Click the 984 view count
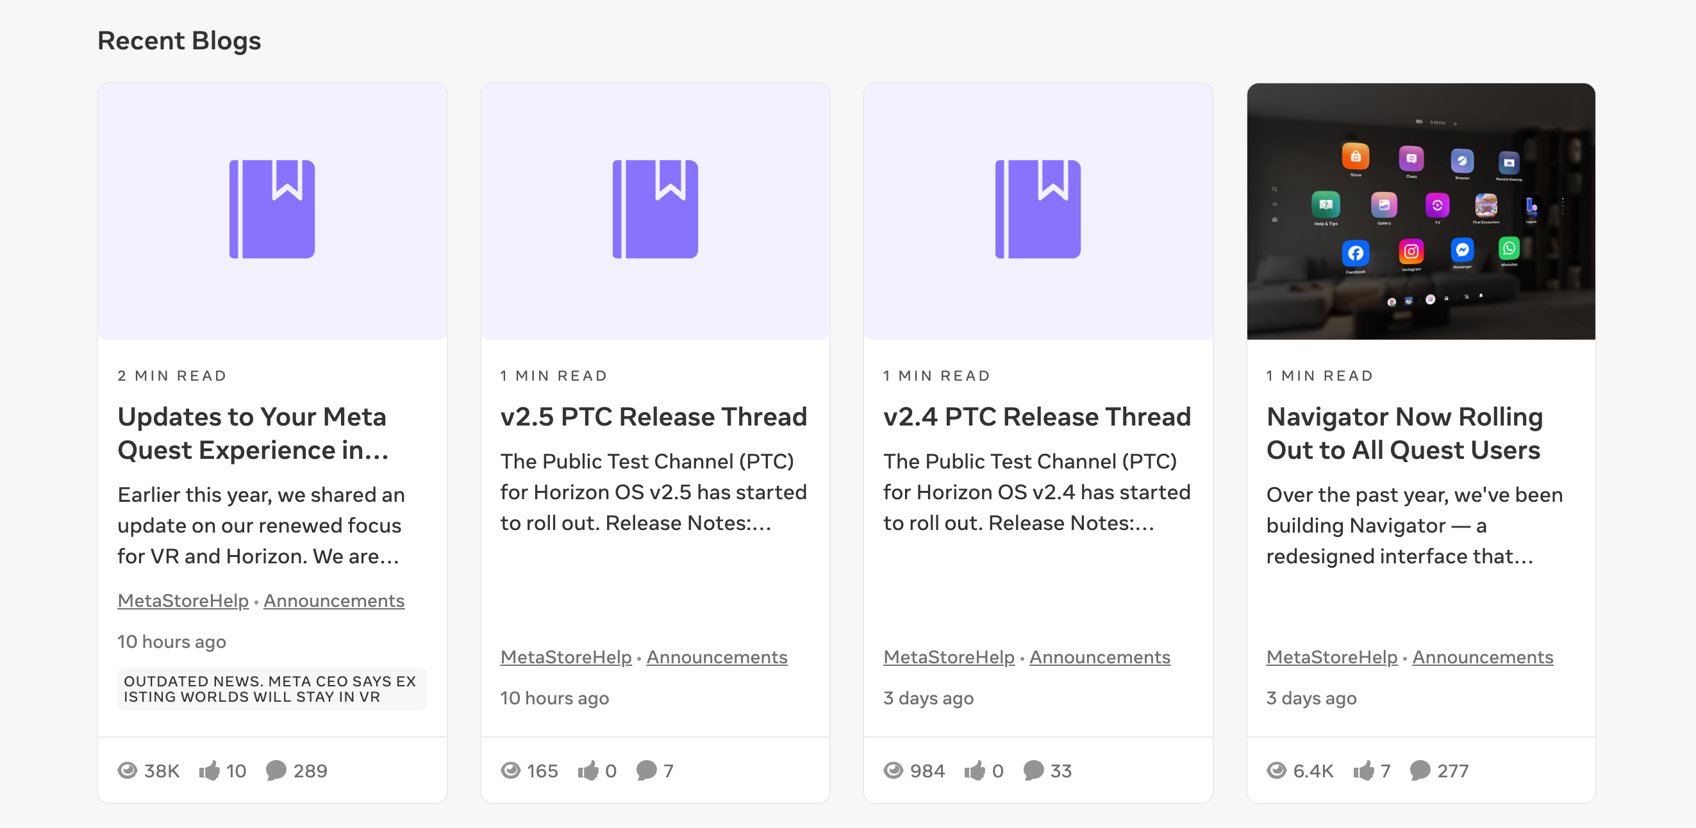This screenshot has width=1696, height=828. click(x=927, y=770)
